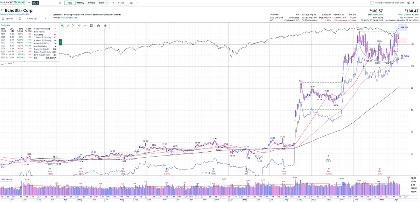The width and height of the screenshot is (420, 202).
Task: Click the RS Rating 98 label
Action: pyautogui.click(x=405, y=57)
